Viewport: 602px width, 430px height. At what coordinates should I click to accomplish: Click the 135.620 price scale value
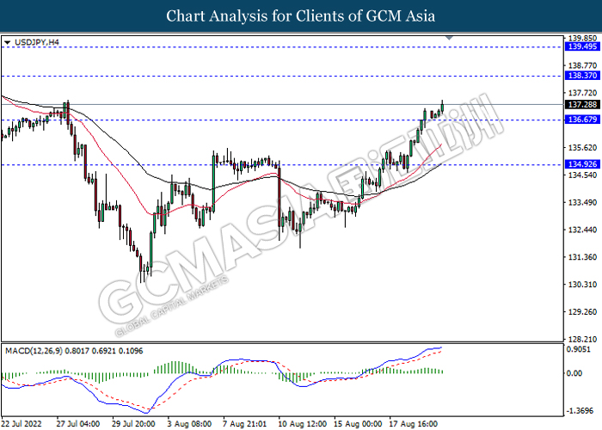582,148
